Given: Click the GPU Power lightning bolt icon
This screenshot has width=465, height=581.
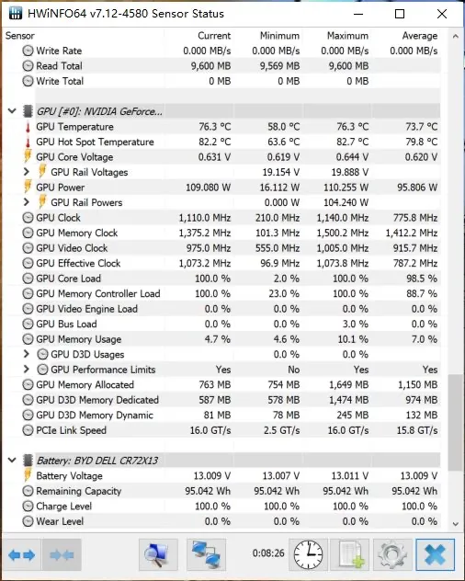Looking at the screenshot, I should click(28, 188).
